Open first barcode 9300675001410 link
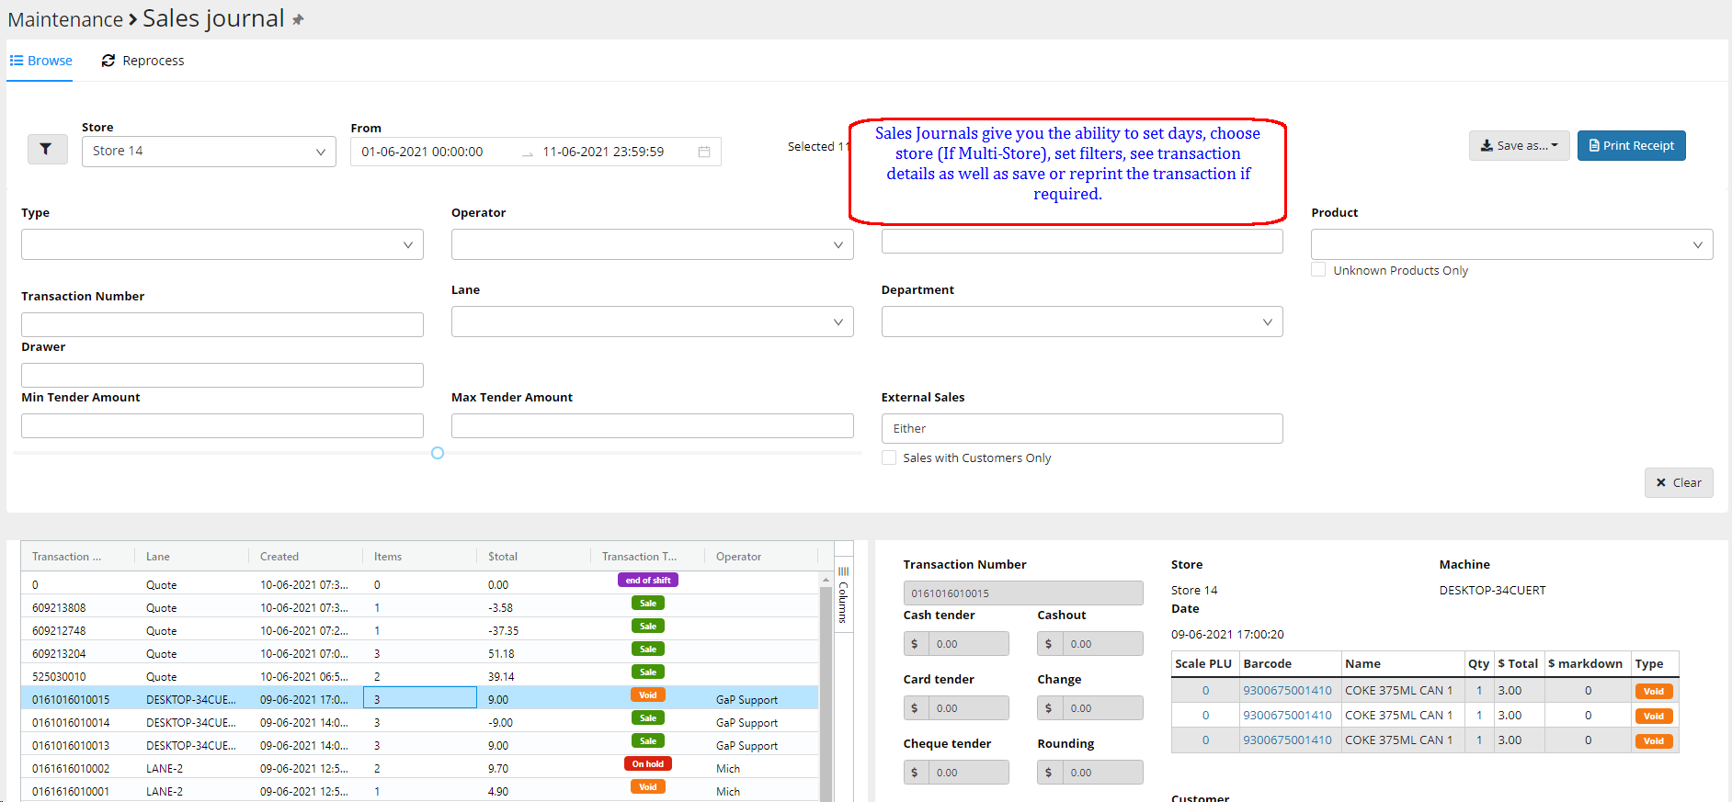 [x=1287, y=691]
